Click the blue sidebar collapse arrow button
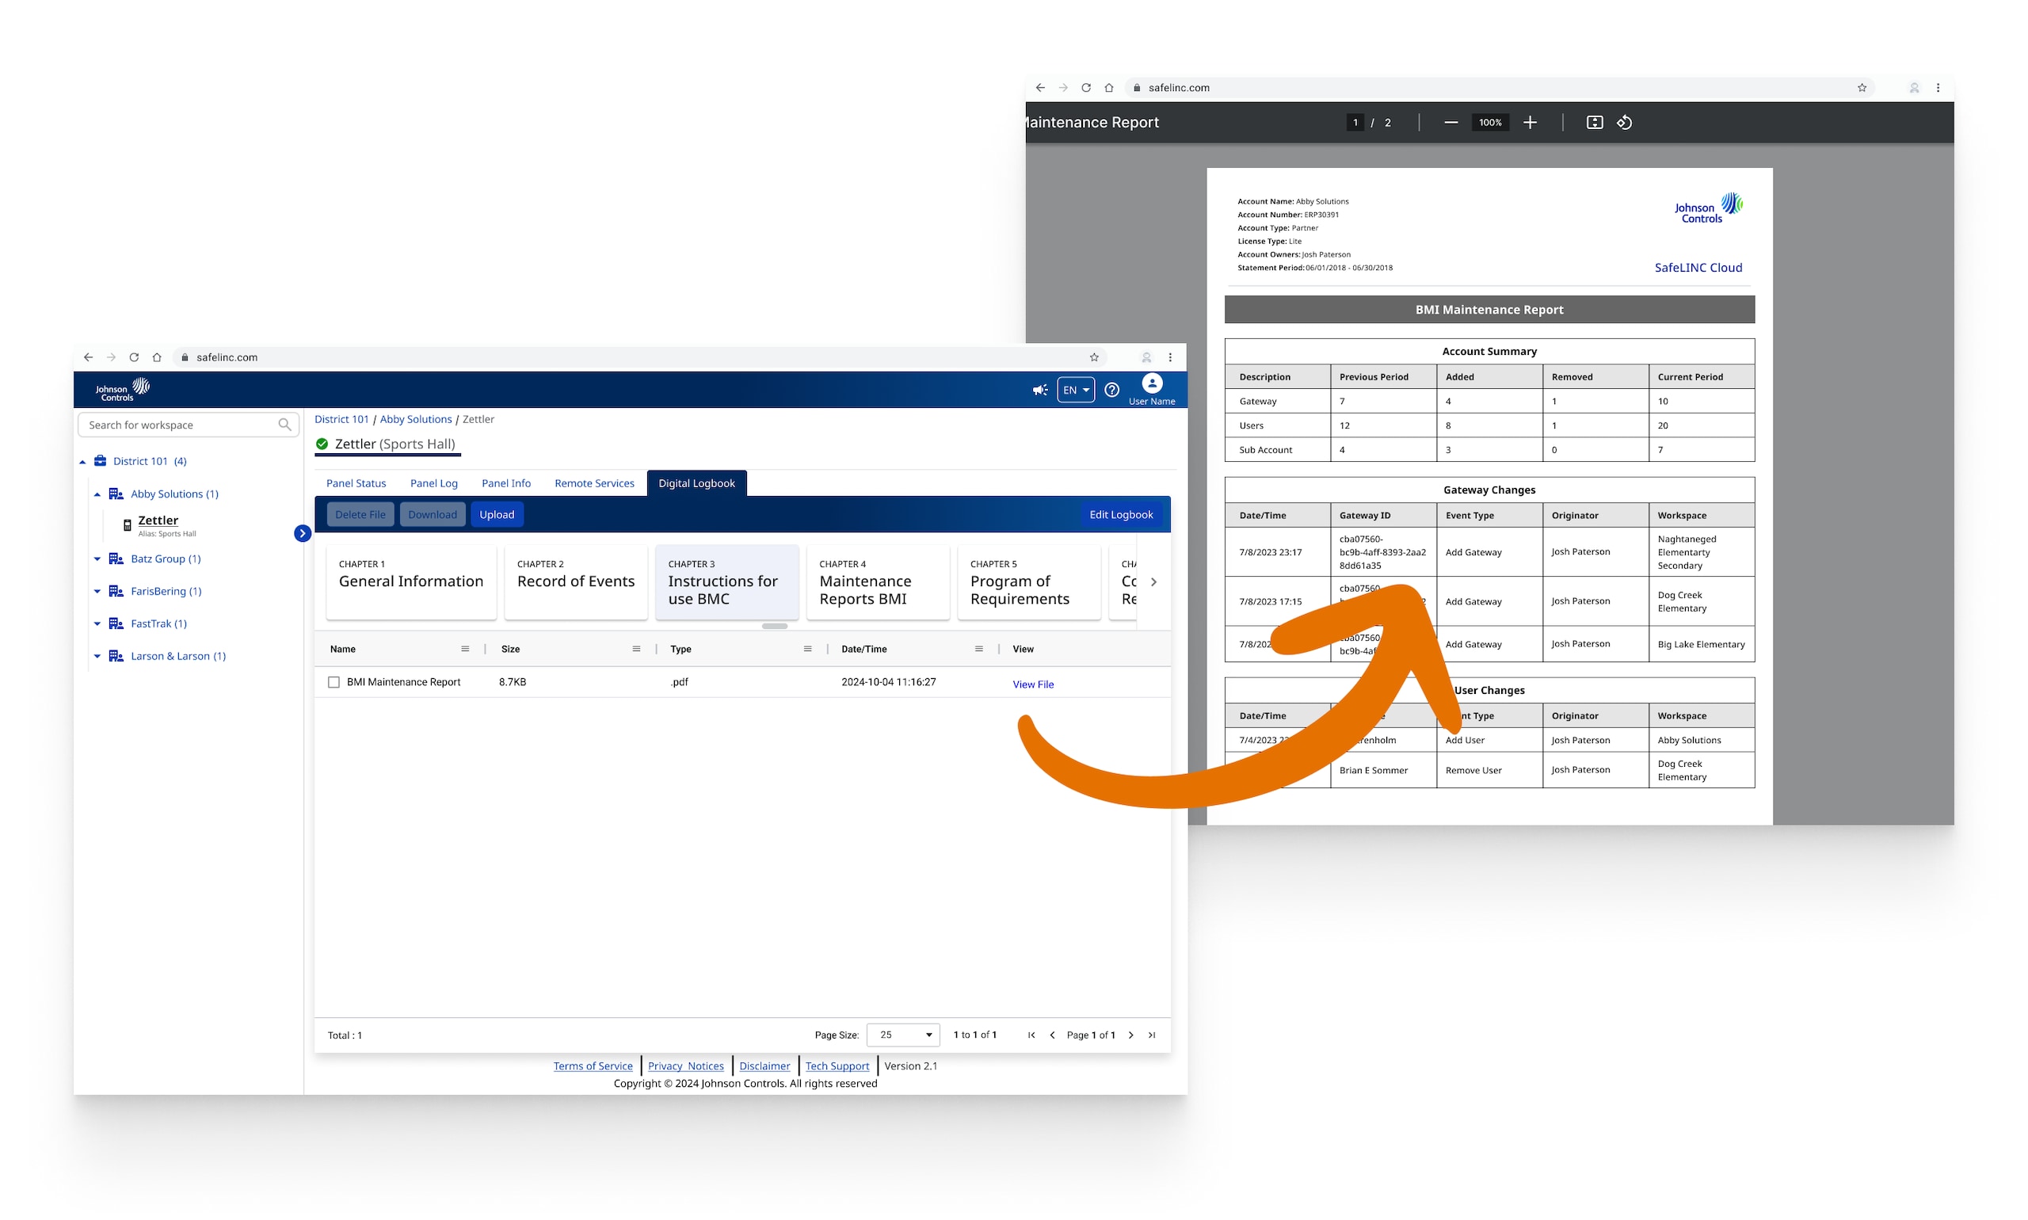The image size is (2028, 1220). tap(303, 533)
